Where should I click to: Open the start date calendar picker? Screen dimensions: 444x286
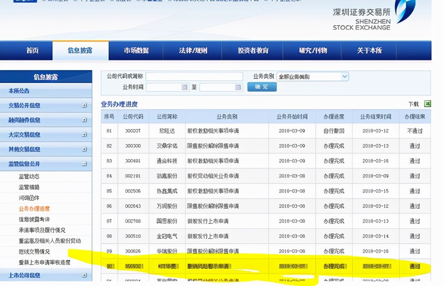click(x=184, y=87)
